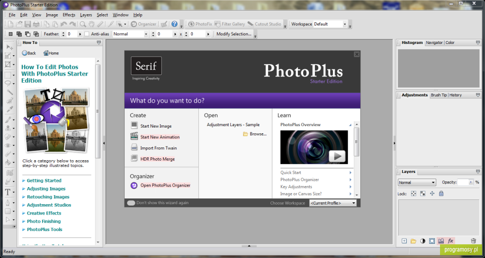Click the Delete Layer trash icon
This screenshot has width=485, height=258.
[x=473, y=241]
